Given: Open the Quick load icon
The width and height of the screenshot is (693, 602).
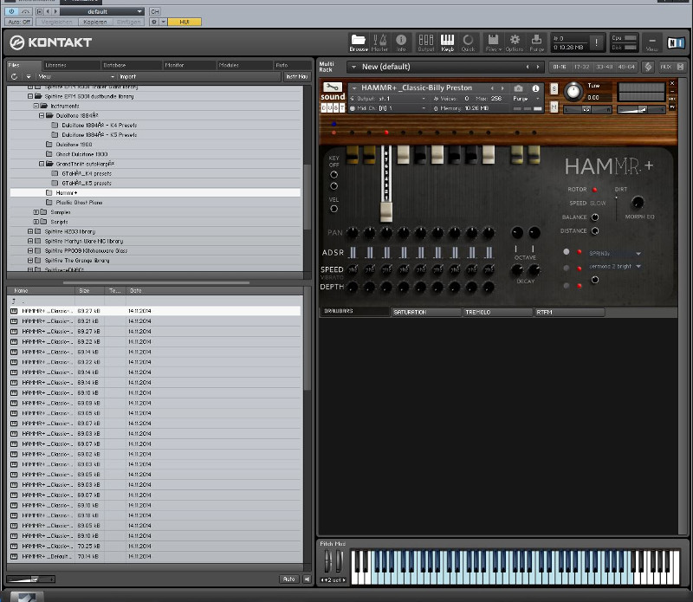Looking at the screenshot, I should (x=468, y=42).
